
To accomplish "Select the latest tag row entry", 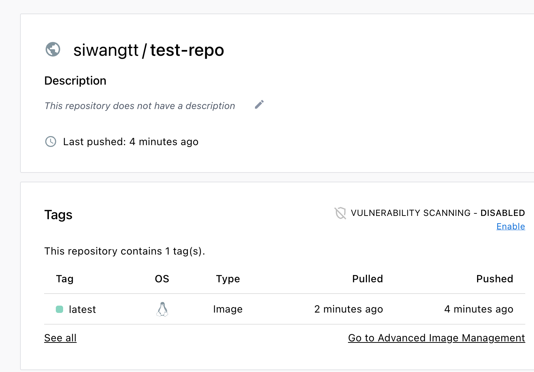I will pyautogui.click(x=82, y=310).
